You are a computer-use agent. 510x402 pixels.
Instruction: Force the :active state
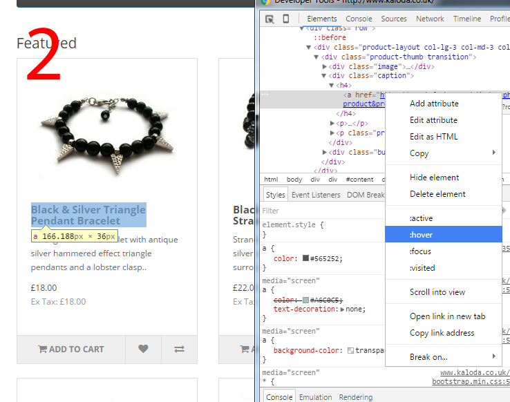click(x=444, y=218)
